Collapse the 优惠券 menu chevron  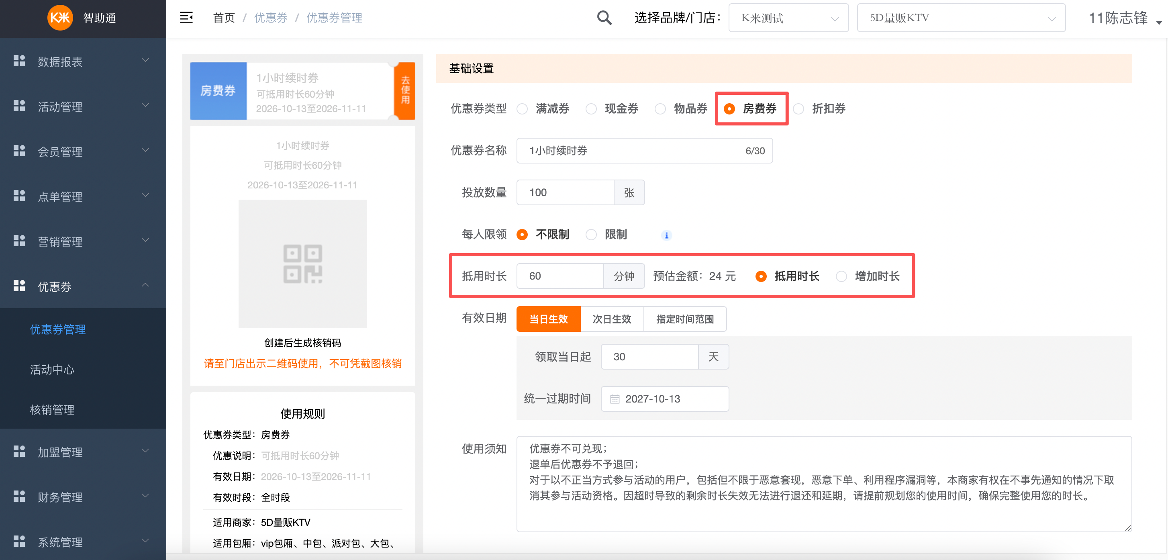[x=145, y=285]
